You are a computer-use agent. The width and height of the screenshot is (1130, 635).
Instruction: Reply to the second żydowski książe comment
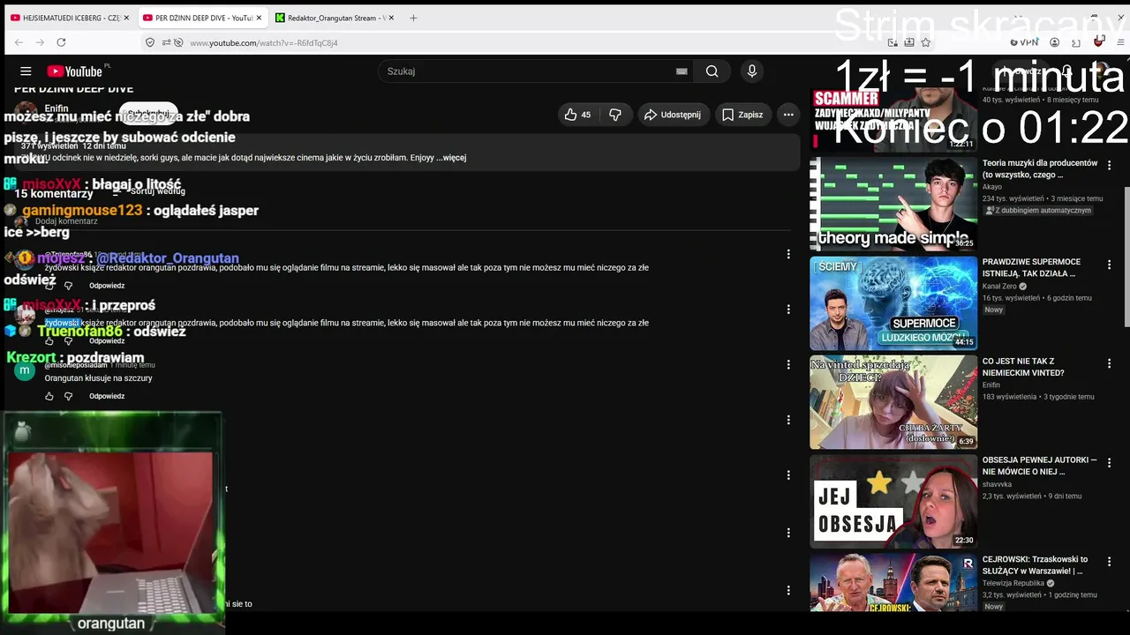[107, 341]
